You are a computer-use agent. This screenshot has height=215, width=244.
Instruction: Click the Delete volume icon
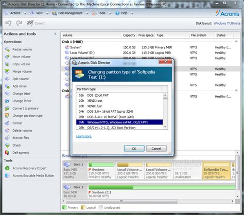pos(7,131)
